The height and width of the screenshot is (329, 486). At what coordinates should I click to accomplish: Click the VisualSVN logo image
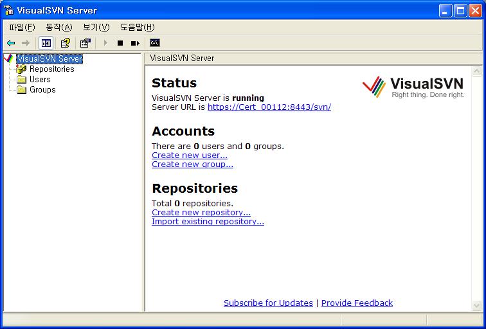[413, 87]
